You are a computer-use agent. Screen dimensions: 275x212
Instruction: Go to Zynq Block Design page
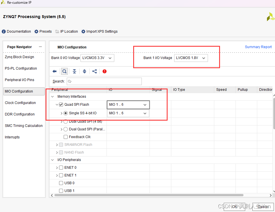tap(19, 57)
